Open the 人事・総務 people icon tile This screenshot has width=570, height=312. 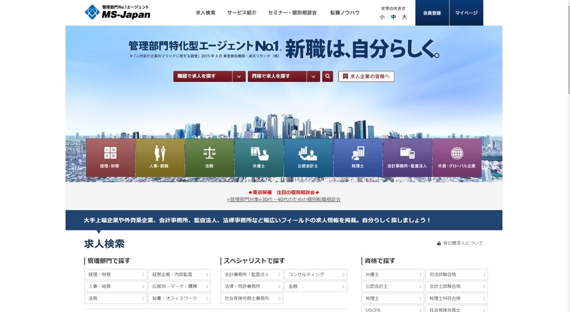[x=159, y=157]
